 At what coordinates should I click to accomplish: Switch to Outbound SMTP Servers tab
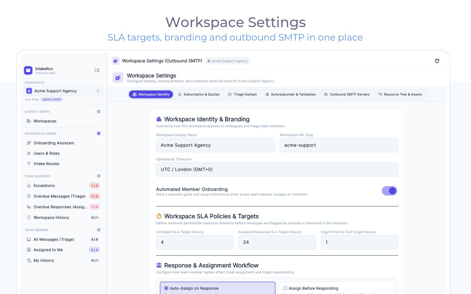click(x=347, y=94)
